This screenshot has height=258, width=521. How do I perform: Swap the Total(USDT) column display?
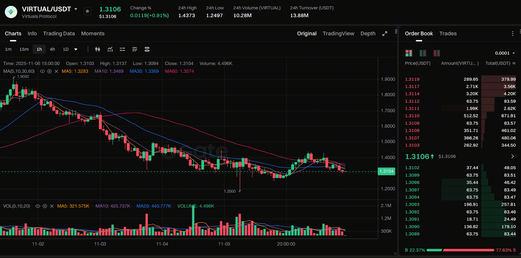[514, 63]
